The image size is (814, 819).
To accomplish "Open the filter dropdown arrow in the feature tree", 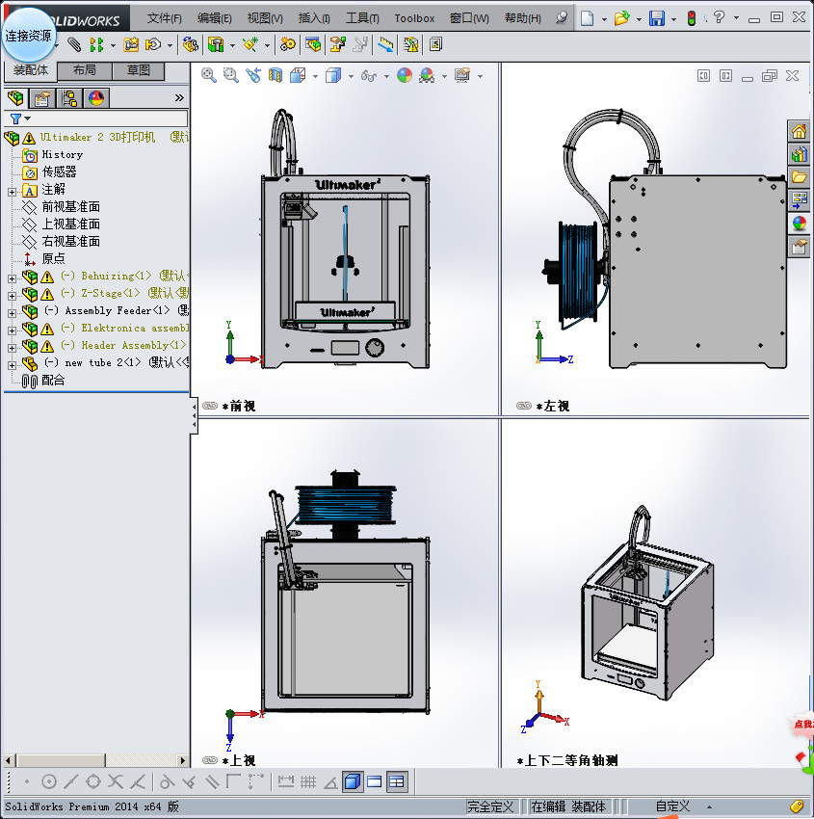I will tap(28, 119).
